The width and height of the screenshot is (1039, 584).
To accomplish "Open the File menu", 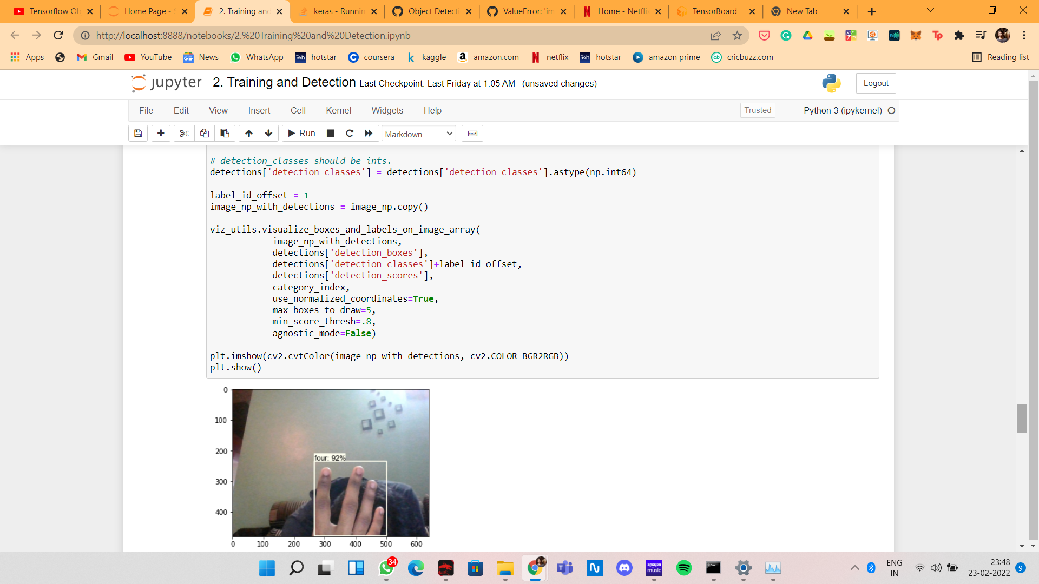I will tap(146, 110).
